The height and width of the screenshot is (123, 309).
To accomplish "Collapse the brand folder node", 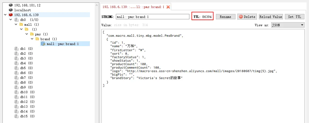I will 32,39.
